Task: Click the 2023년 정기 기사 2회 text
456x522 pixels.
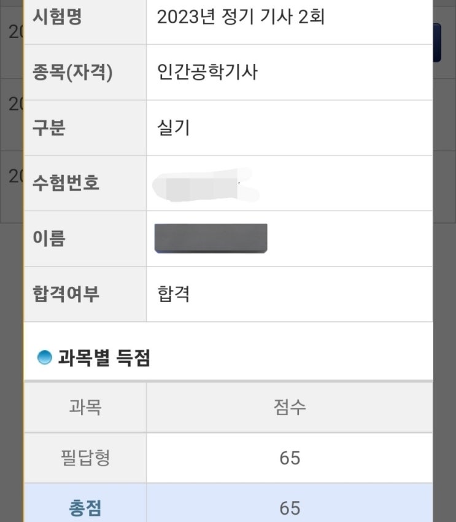Action: tap(241, 17)
